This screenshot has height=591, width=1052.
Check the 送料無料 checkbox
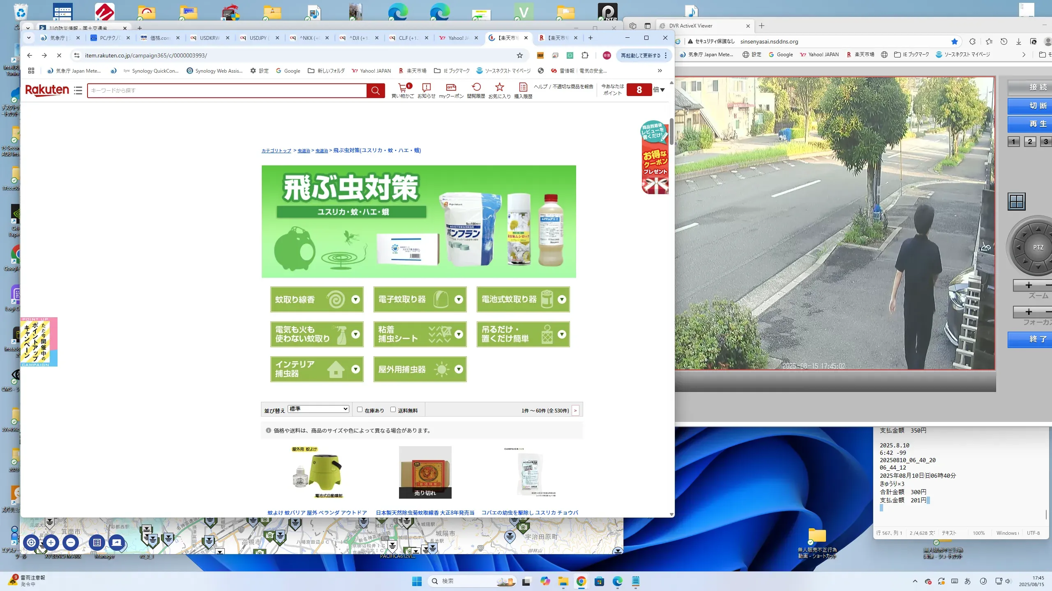pos(393,410)
